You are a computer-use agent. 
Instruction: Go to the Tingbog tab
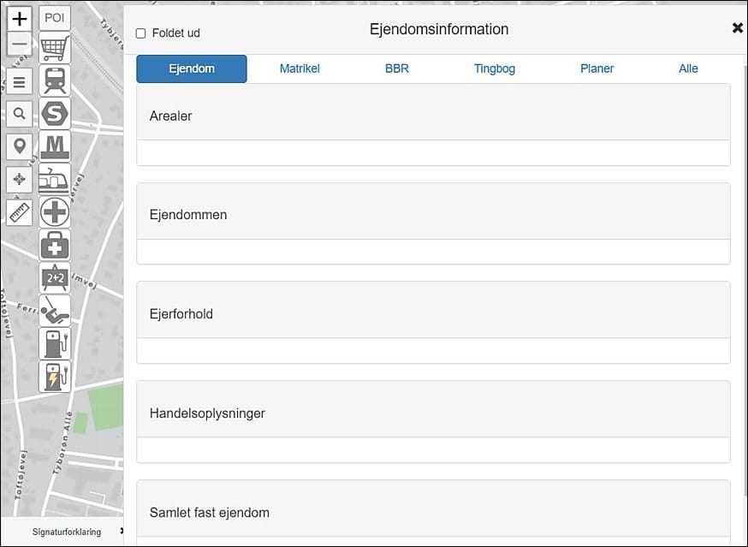click(x=494, y=68)
